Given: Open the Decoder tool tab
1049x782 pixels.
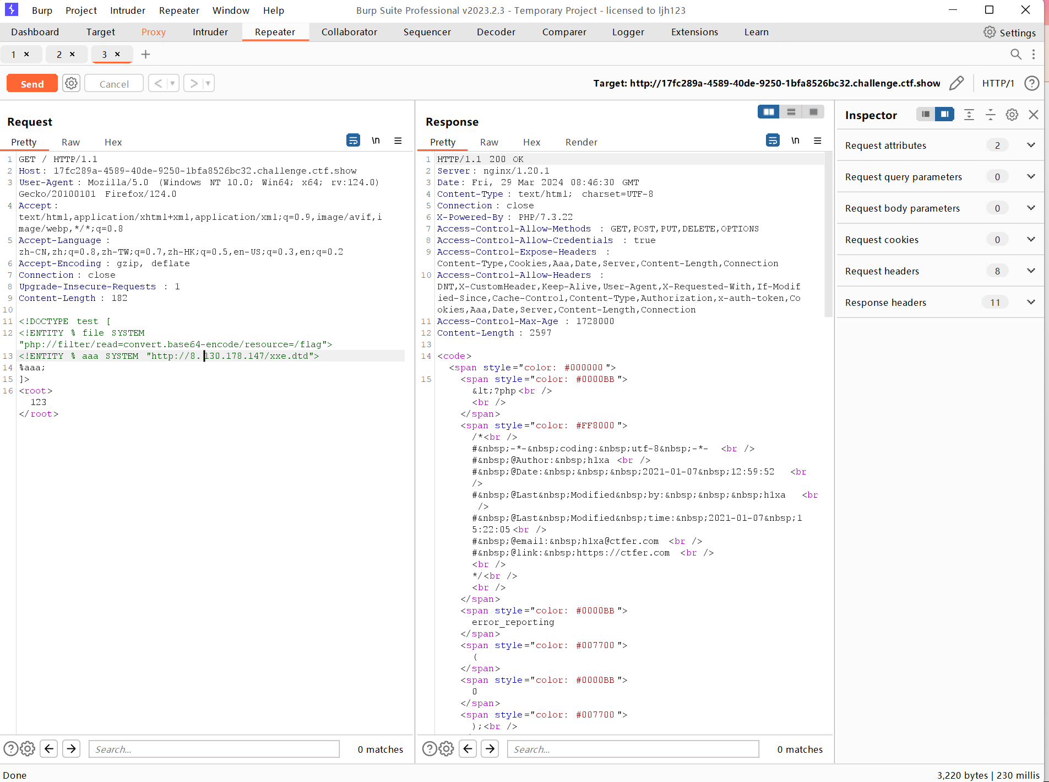Looking at the screenshot, I should coord(496,32).
